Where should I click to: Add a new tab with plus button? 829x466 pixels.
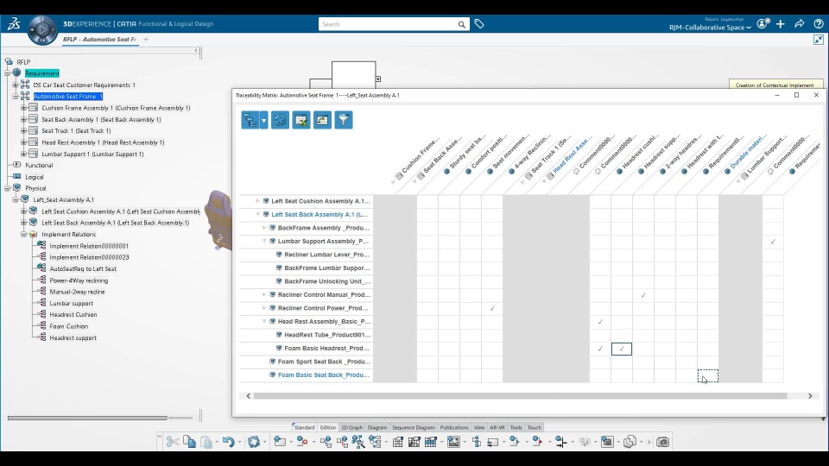(146, 39)
